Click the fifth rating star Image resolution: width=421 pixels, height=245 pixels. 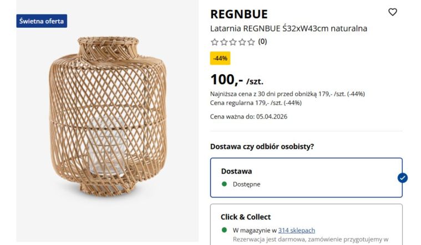tap(251, 42)
